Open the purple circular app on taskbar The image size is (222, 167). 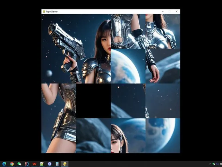pos(50,164)
